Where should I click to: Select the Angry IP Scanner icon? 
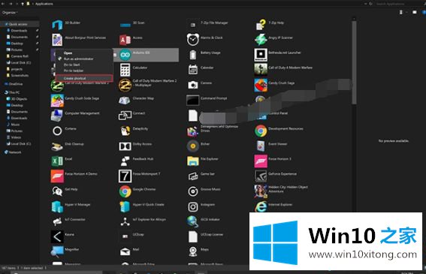261,40
